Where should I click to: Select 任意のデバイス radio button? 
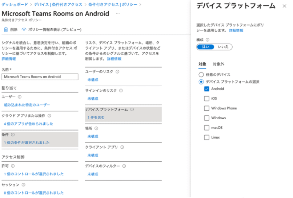pyautogui.click(x=201, y=75)
